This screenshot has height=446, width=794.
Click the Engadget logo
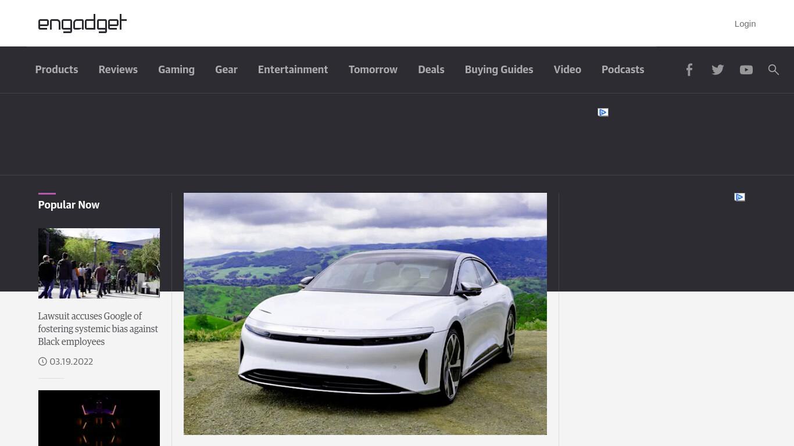pos(82,23)
